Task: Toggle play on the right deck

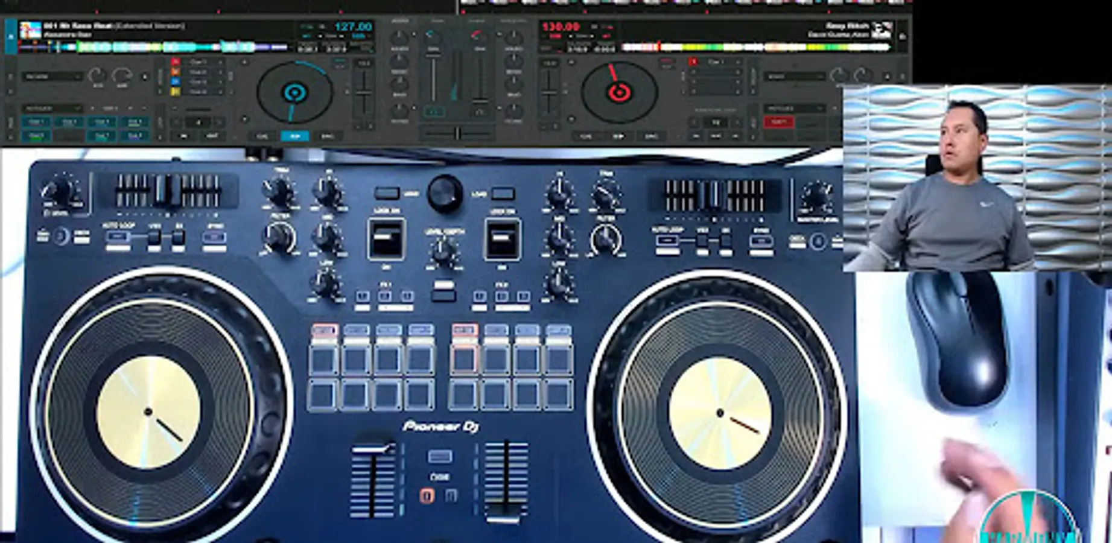Action: coord(618,136)
